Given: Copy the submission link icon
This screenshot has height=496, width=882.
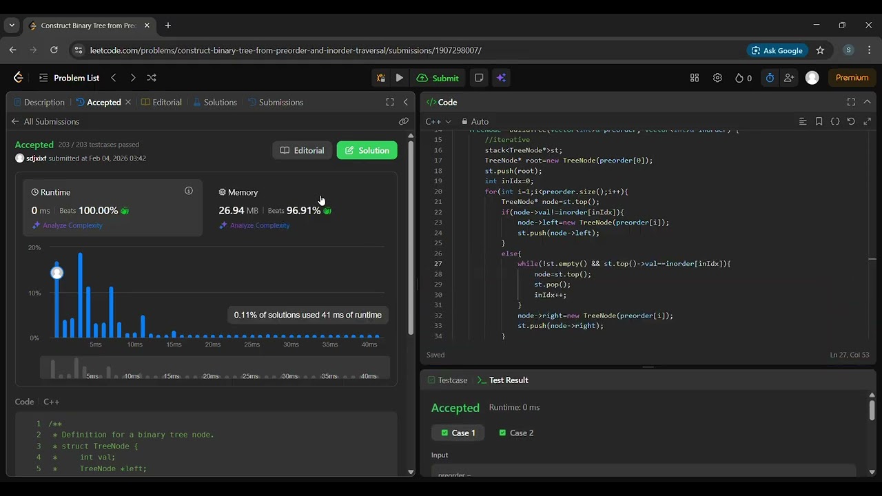Looking at the screenshot, I should [x=404, y=121].
